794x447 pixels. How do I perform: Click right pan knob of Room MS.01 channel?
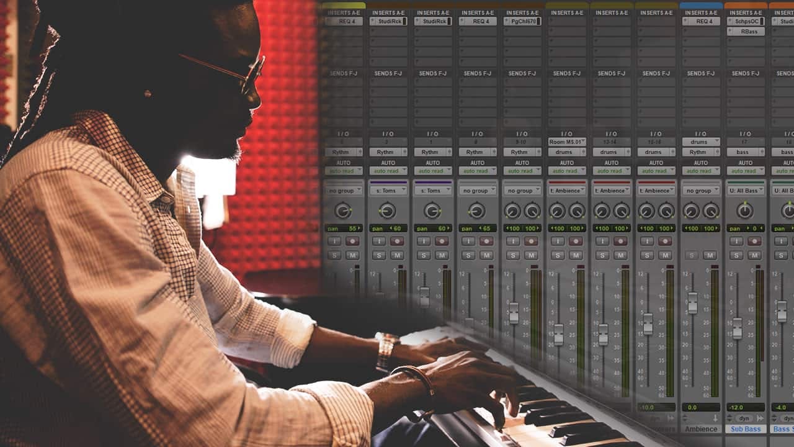[577, 211]
